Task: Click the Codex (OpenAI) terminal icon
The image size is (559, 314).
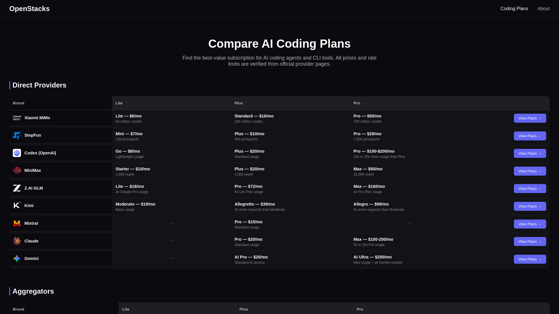Action: (17, 153)
